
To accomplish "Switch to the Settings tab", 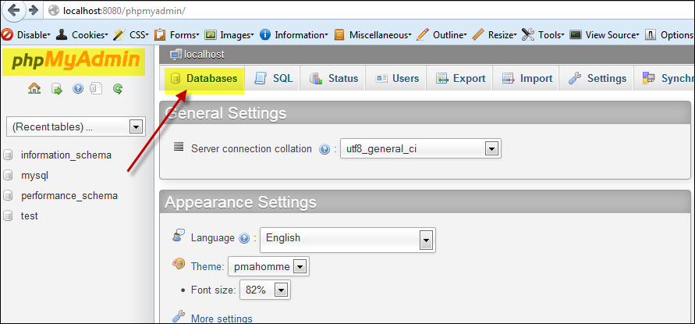I will (597, 79).
